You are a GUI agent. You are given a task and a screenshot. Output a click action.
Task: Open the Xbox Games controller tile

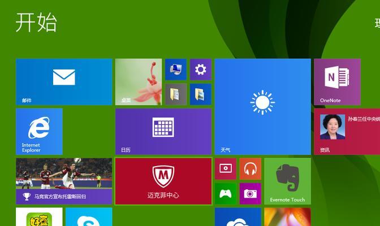click(226, 194)
